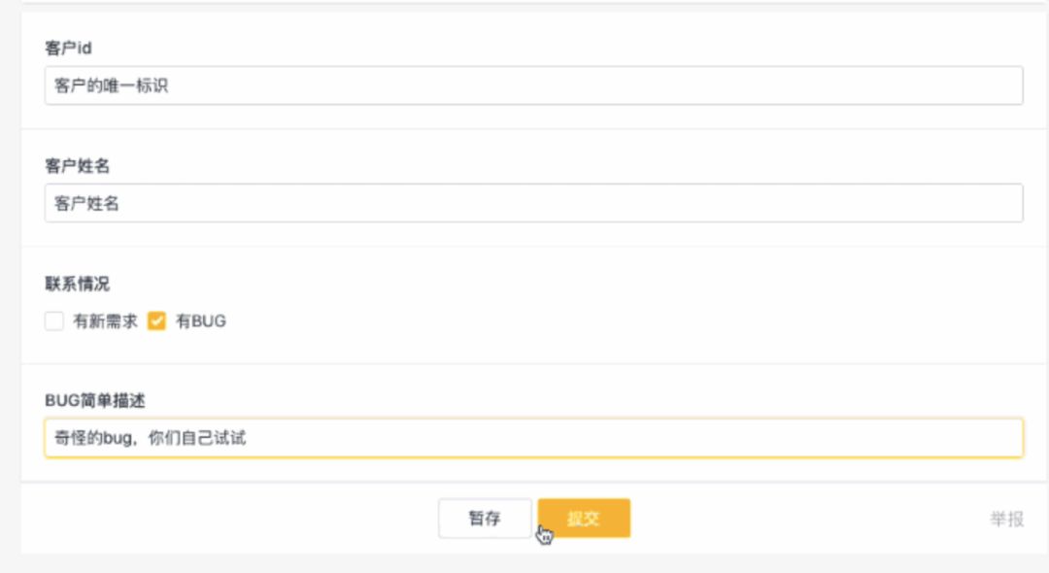
Task: Submit the form with the 提交 button
Action: [x=584, y=519]
